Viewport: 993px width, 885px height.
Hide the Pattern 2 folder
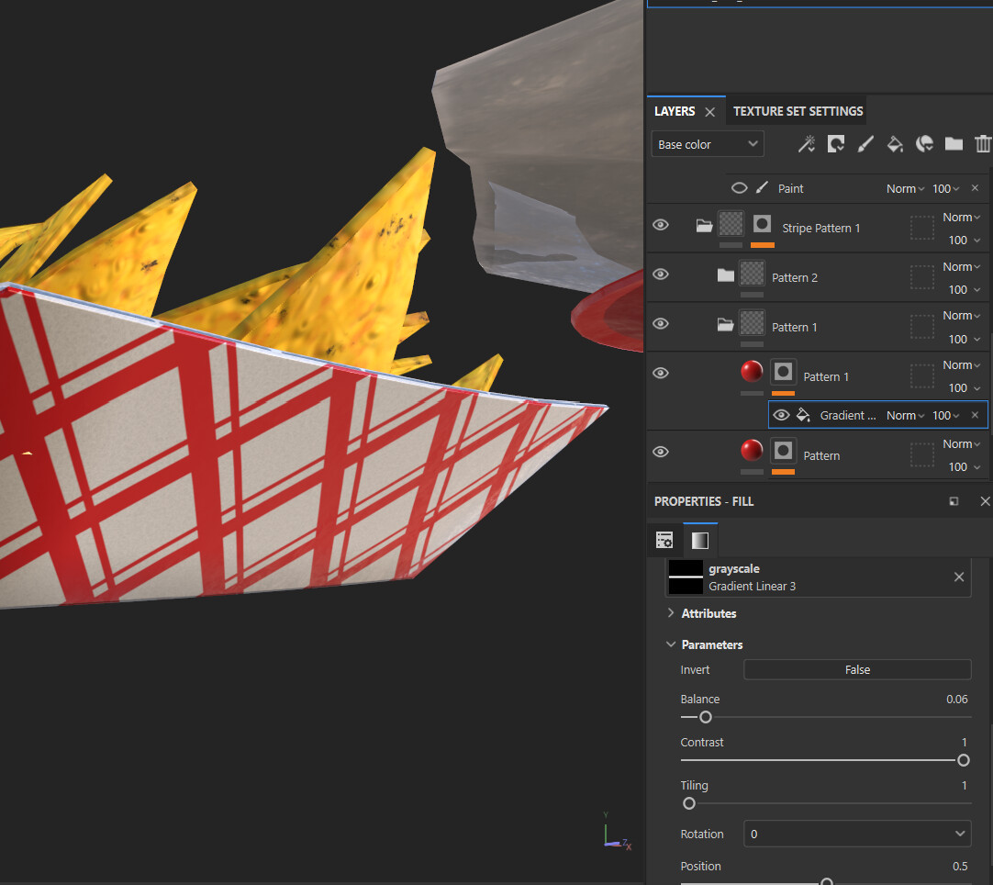pos(661,274)
